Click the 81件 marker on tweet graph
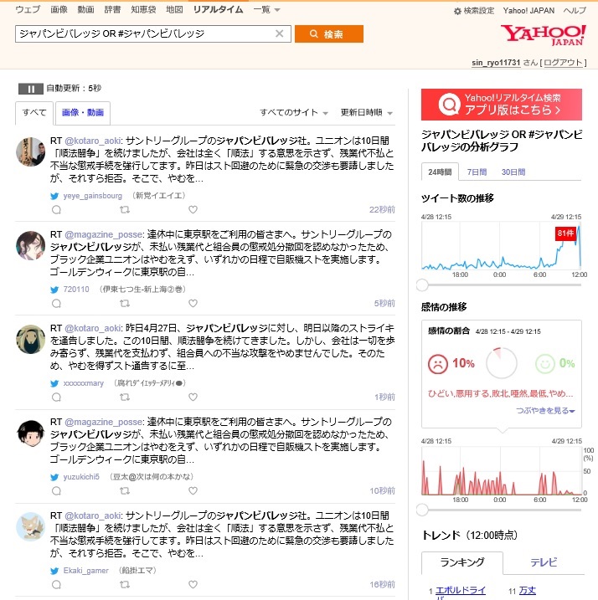 [565, 233]
